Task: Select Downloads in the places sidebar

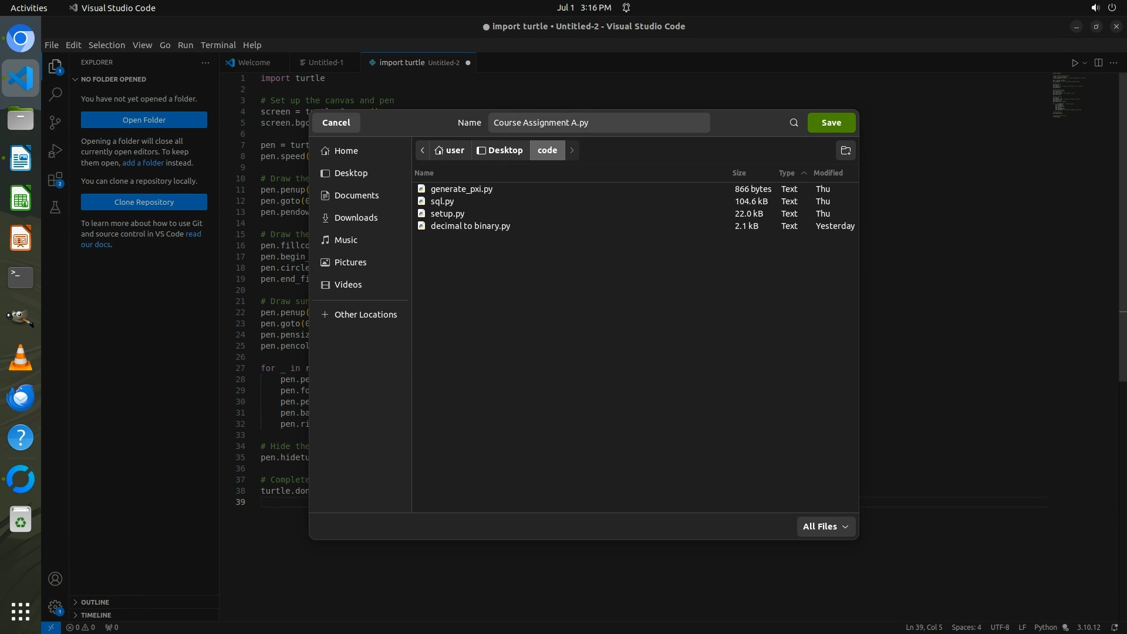Action: [x=356, y=218]
